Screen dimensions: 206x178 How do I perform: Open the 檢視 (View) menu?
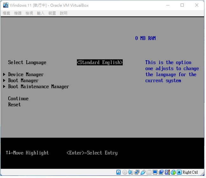30,13
